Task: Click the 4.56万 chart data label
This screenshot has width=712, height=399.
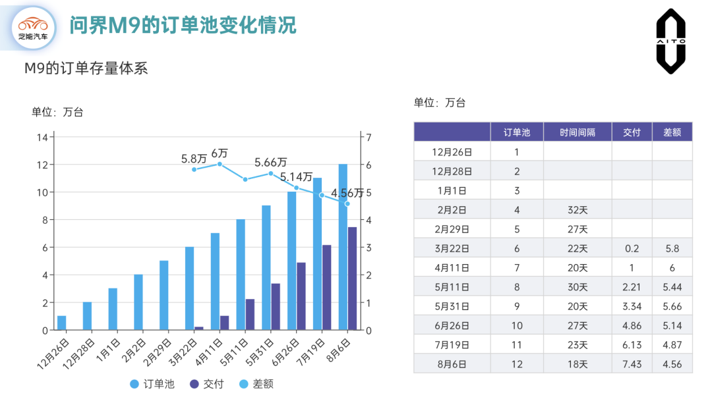Action: tap(347, 193)
